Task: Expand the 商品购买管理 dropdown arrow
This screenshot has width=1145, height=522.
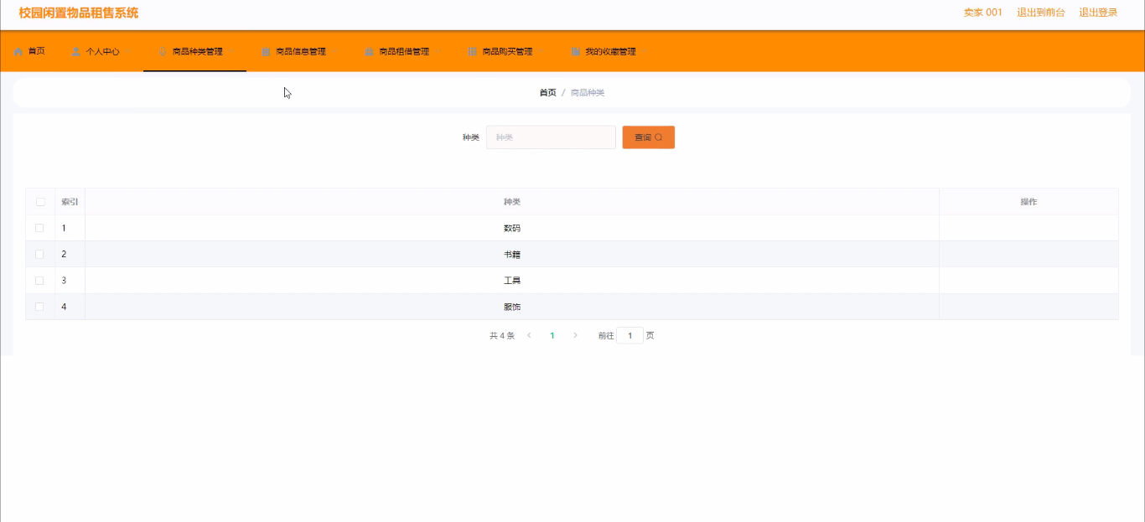Action: [541, 52]
